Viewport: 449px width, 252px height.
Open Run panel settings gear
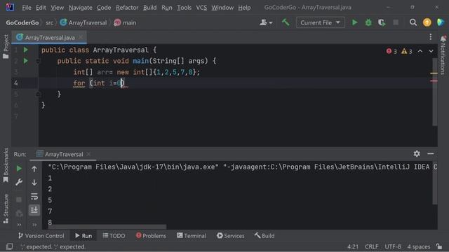[x=417, y=154]
